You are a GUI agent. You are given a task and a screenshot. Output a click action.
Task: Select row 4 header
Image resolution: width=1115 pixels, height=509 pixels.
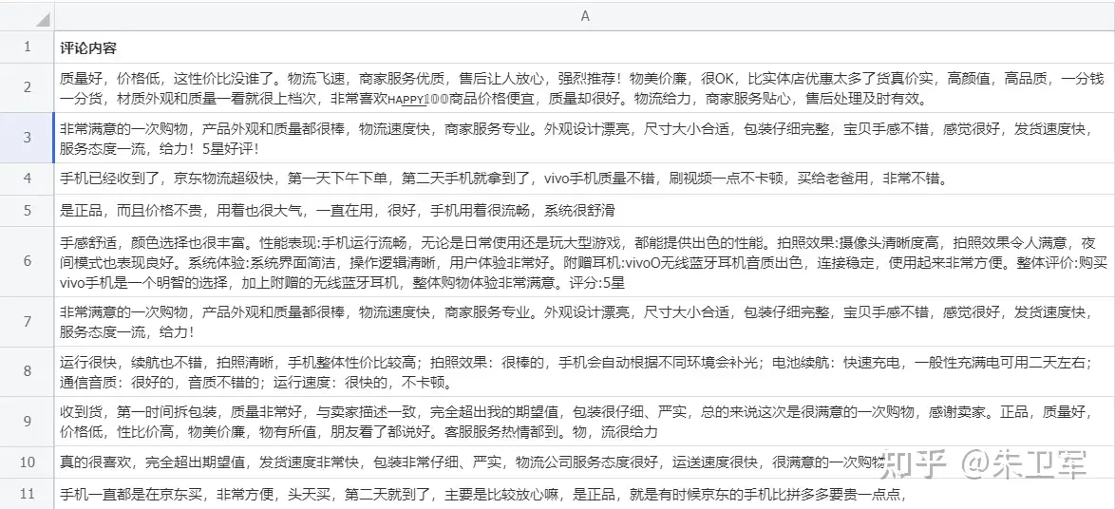[x=27, y=179]
